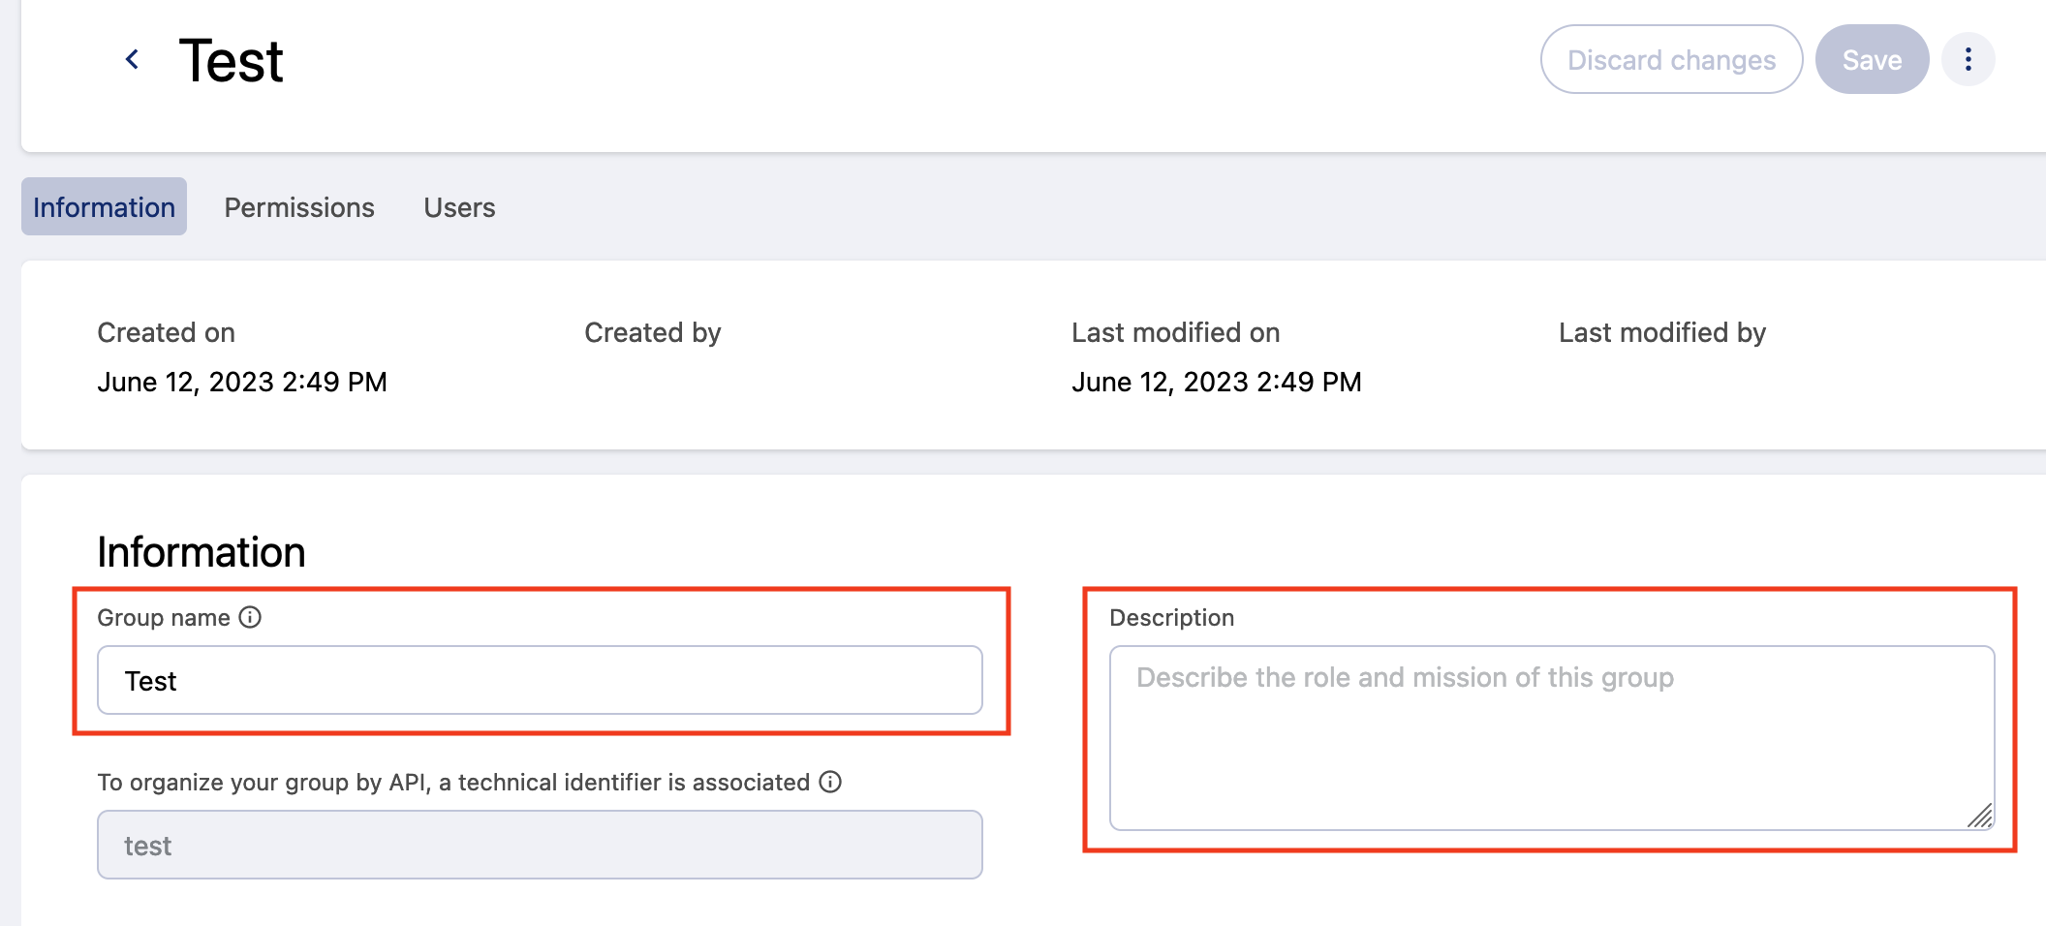
Task: Select the Information tab
Action: click(105, 207)
